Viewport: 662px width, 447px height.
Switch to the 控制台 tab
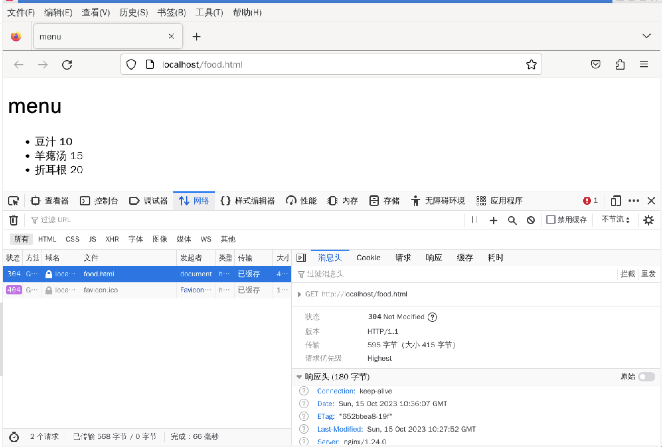tap(99, 201)
